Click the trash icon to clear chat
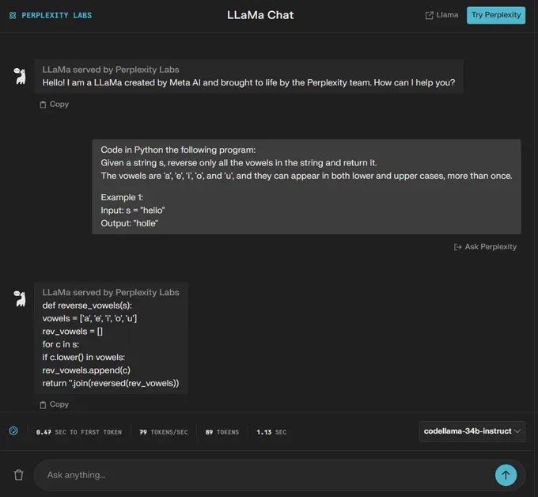This screenshot has width=538, height=497. [x=18, y=475]
